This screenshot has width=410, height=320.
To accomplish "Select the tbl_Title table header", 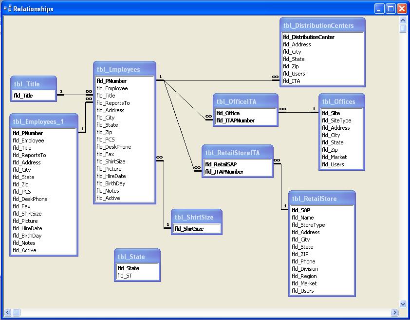I will 34,84.
